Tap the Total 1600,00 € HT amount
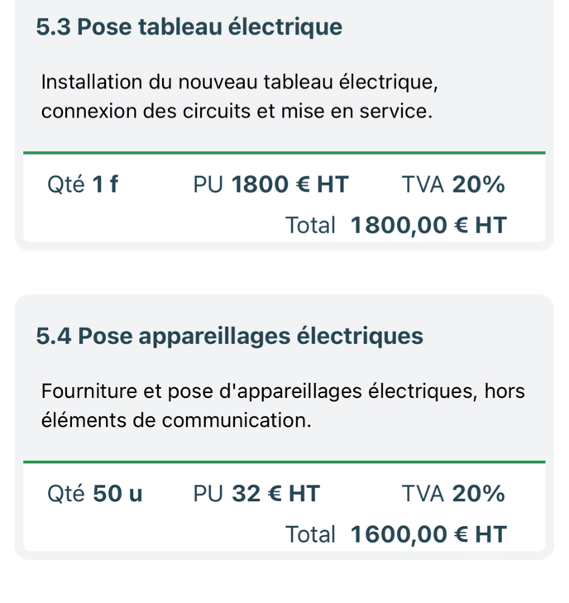Viewport: 569px width, 603px height. coord(428,534)
